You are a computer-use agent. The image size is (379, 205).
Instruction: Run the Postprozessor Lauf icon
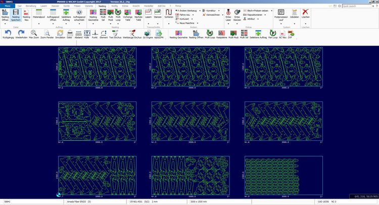(x=281, y=13)
